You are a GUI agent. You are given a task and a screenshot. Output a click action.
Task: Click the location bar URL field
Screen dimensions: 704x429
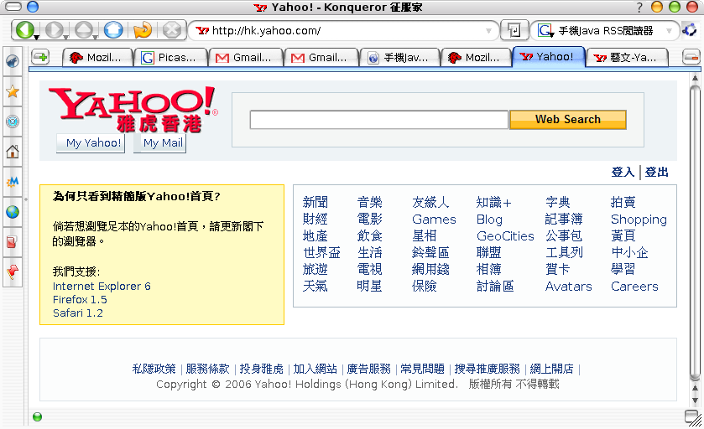(342, 31)
